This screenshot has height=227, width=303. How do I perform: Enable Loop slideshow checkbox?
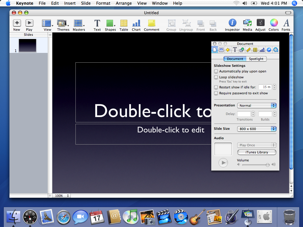click(216, 77)
